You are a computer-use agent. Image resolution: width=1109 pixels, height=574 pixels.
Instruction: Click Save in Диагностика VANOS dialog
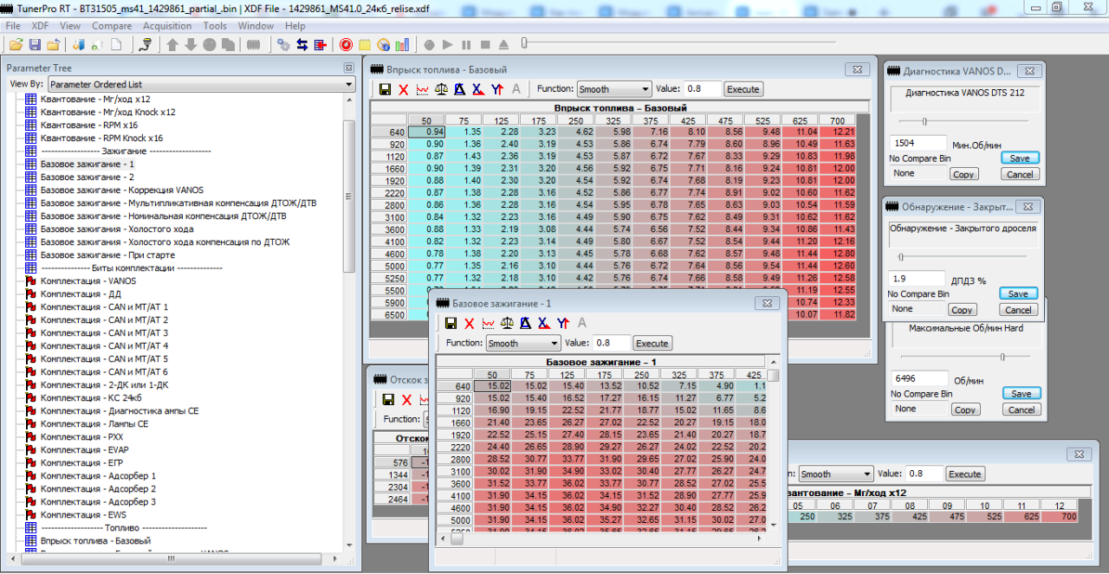pyautogui.click(x=1020, y=158)
